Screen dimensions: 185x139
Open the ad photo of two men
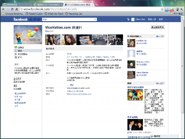point(135,125)
